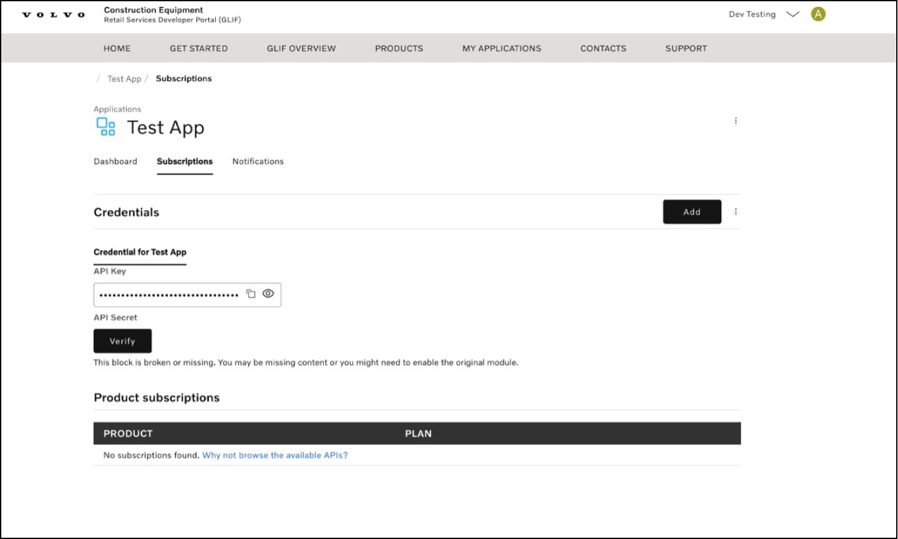This screenshot has width=898, height=539.
Task: Click the Test App application icon
Action: point(105,127)
